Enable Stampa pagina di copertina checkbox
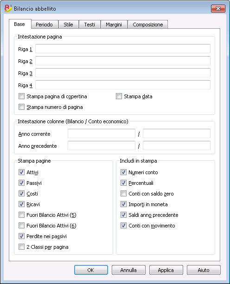Image resolution: width=230 pixels, height=284 pixels. click(x=22, y=96)
